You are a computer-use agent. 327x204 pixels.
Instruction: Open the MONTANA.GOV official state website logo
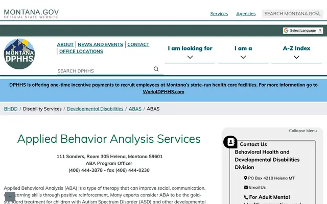(x=31, y=14)
